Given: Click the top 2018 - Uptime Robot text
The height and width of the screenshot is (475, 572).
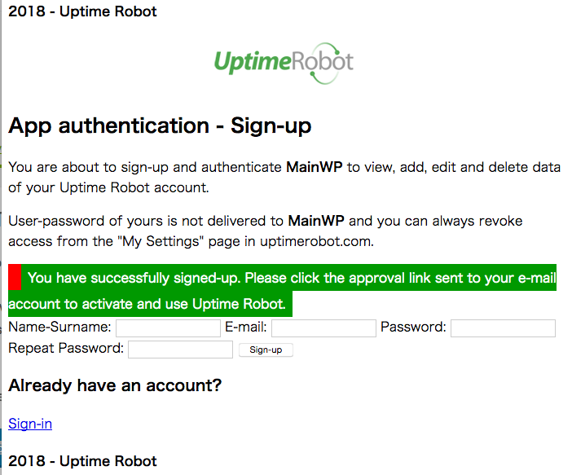Looking at the screenshot, I should tap(82, 11).
